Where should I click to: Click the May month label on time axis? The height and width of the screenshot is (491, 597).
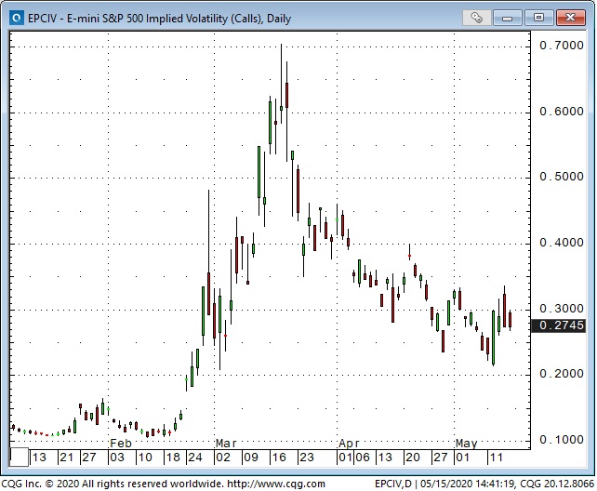(467, 444)
